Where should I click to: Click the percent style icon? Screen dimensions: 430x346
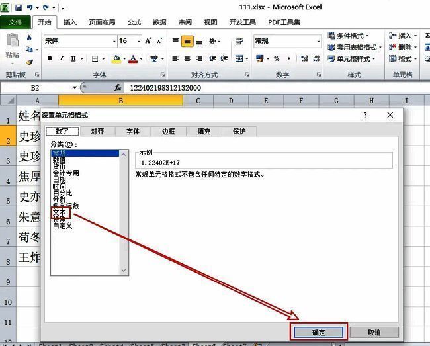276,58
